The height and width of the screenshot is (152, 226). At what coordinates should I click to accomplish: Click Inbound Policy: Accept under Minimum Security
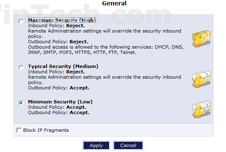57,107
